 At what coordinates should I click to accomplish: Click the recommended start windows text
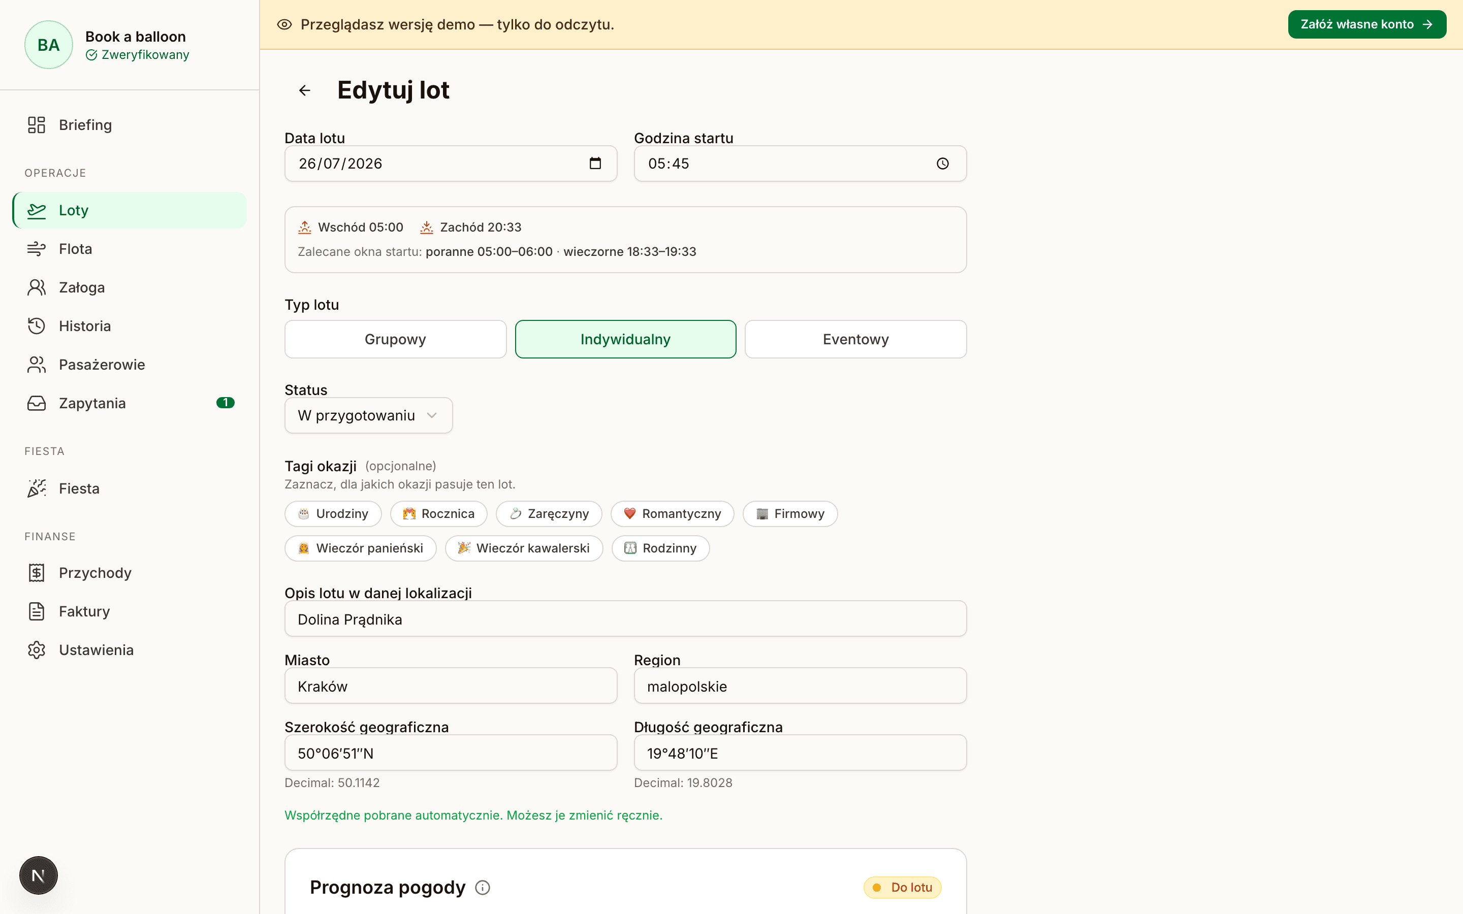(x=497, y=251)
